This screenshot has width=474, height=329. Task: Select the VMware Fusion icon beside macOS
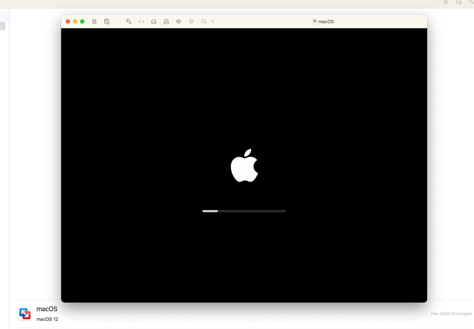(25, 314)
